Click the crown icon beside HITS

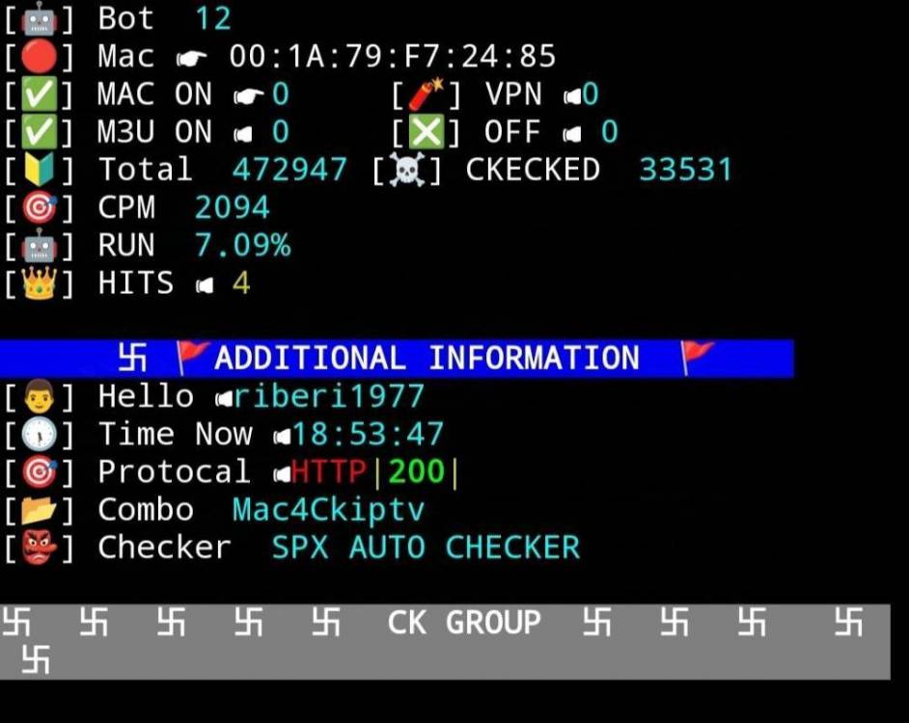(40, 283)
